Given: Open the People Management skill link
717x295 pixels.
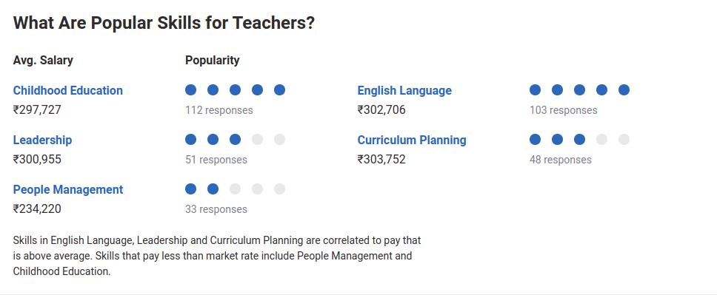Looking at the screenshot, I should tap(68, 189).
